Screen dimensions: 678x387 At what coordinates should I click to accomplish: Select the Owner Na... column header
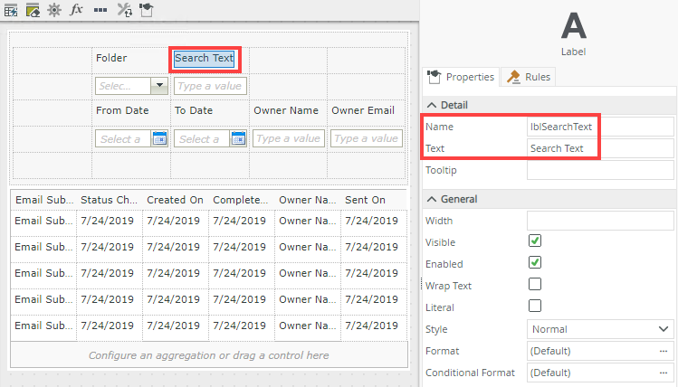click(x=308, y=200)
